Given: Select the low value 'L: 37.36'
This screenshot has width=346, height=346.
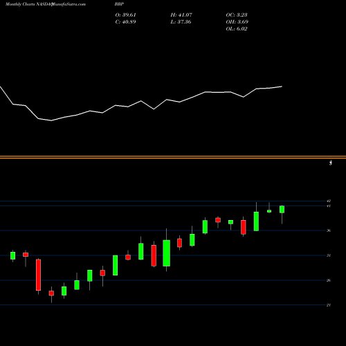Looking at the screenshot, I should 181,22.
